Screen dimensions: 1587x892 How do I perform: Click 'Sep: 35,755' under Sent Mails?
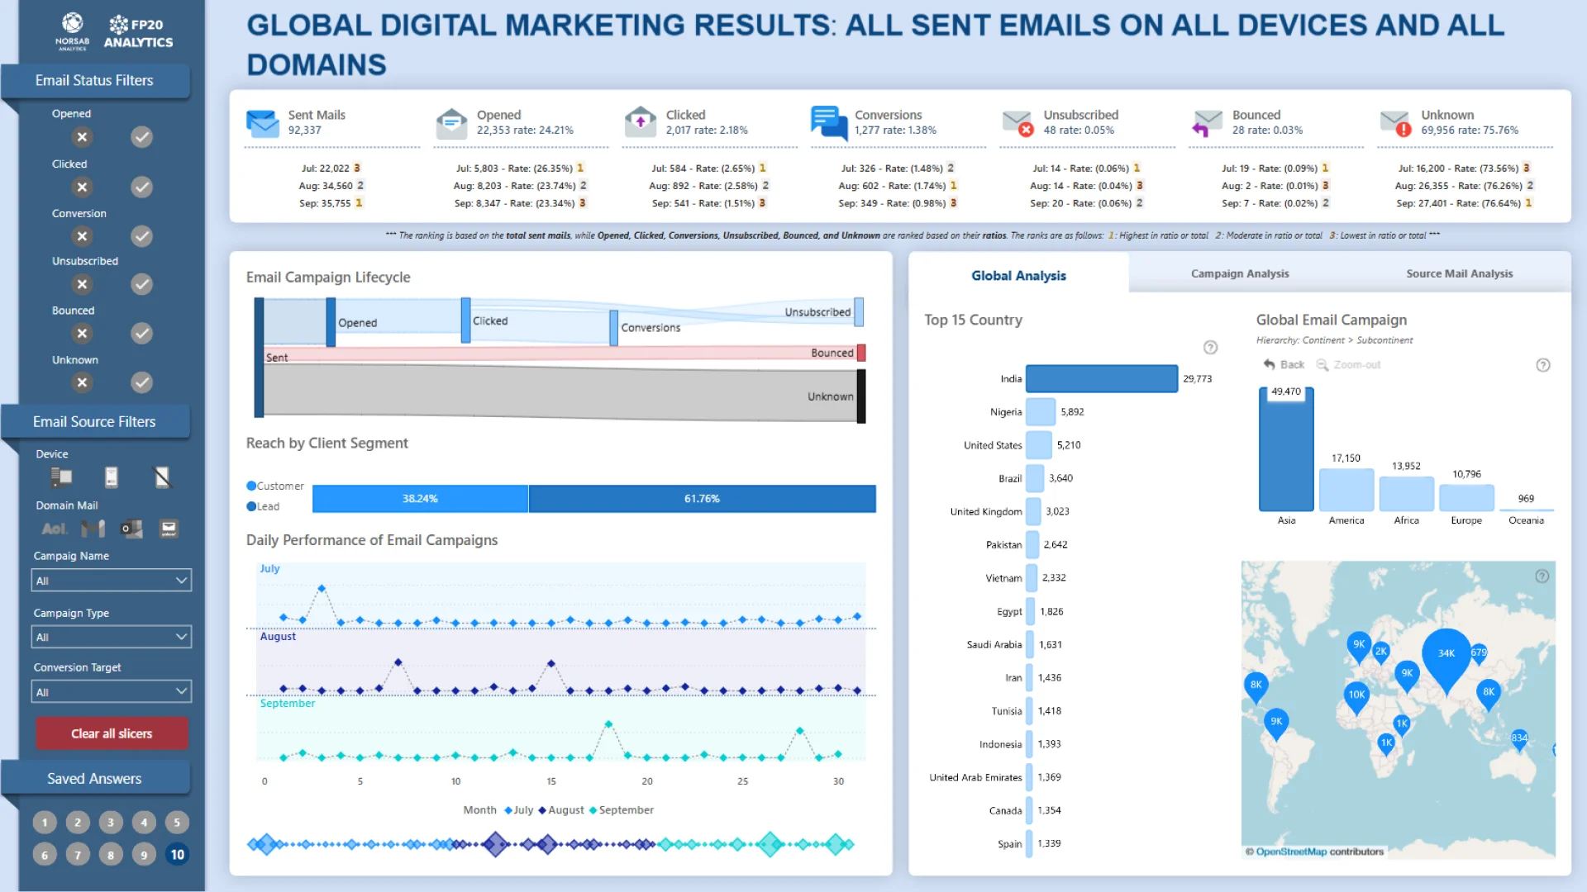click(x=325, y=203)
